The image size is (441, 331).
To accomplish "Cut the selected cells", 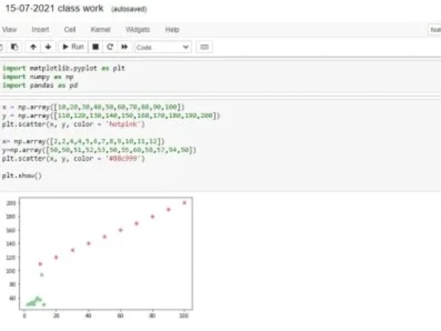I will [x=2, y=47].
